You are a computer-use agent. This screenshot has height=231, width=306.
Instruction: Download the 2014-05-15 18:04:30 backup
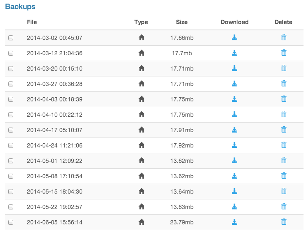234,191
